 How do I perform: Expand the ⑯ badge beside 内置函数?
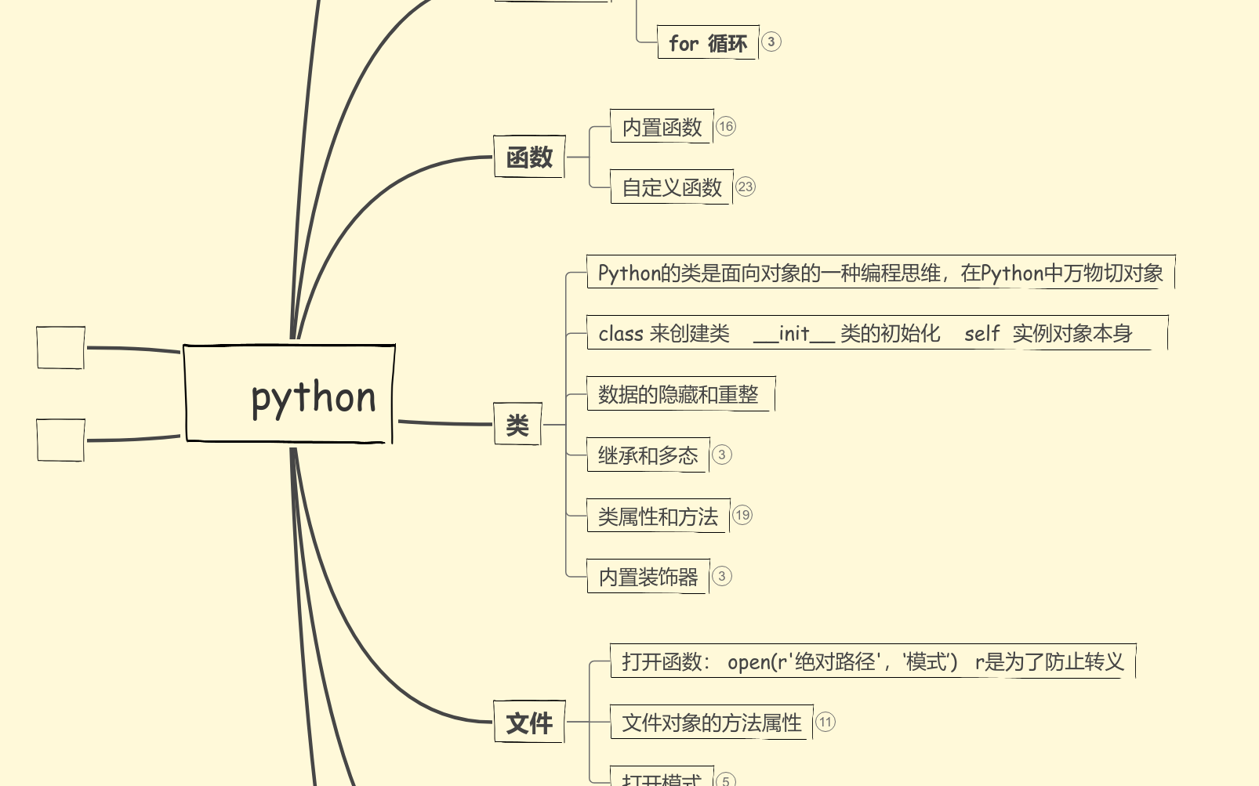coord(725,126)
